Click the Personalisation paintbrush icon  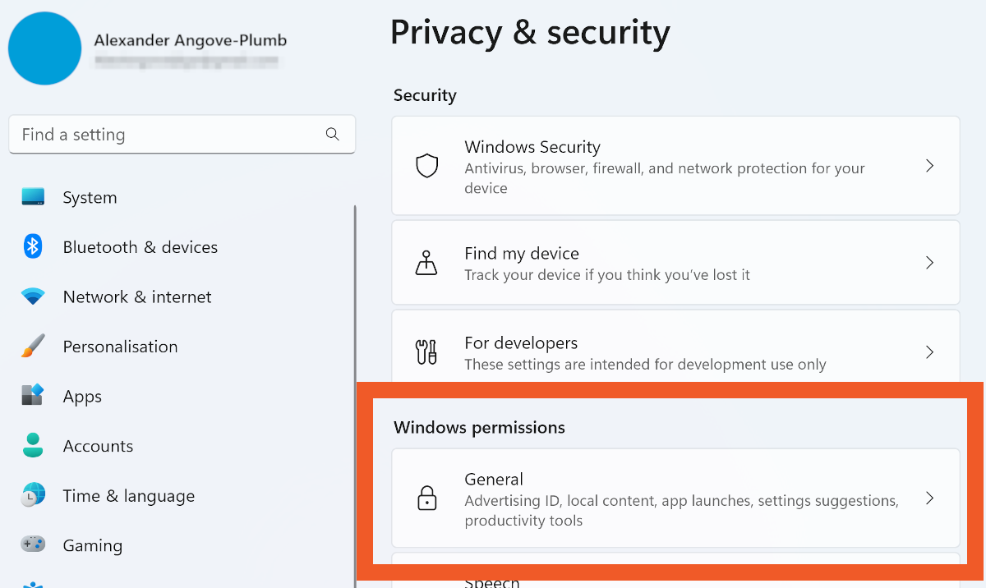coord(33,347)
